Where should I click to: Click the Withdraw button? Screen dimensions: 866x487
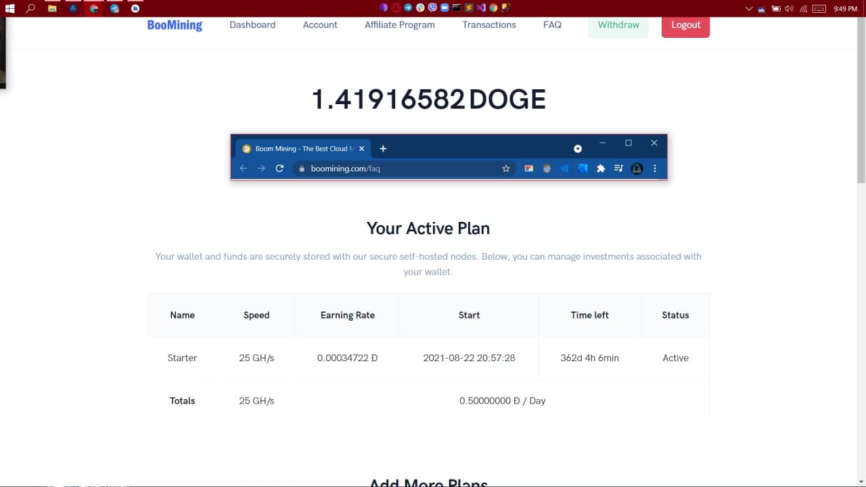coord(618,26)
